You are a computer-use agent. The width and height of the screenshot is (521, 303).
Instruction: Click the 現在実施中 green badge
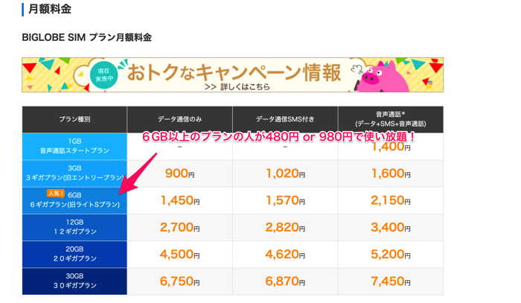pos(103,75)
